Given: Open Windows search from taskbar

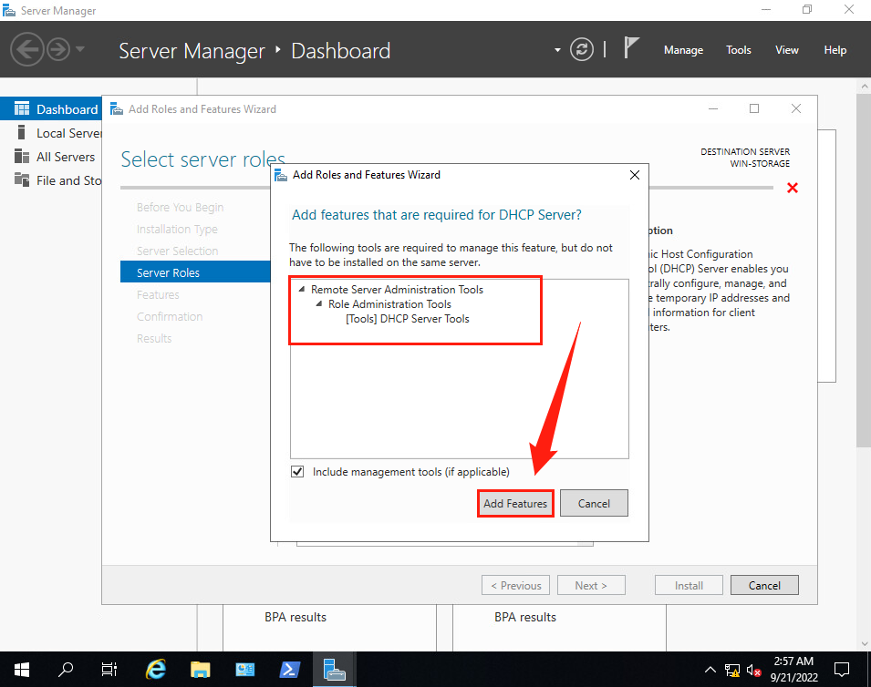Looking at the screenshot, I should [66, 670].
